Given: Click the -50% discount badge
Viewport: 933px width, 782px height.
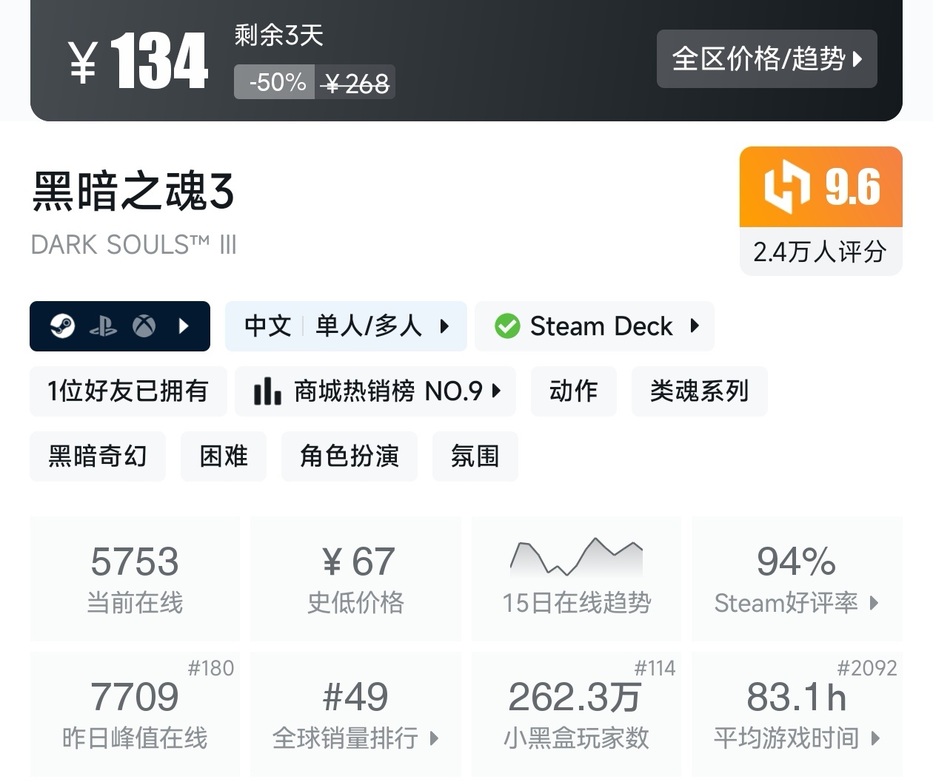Looking at the screenshot, I should (275, 82).
